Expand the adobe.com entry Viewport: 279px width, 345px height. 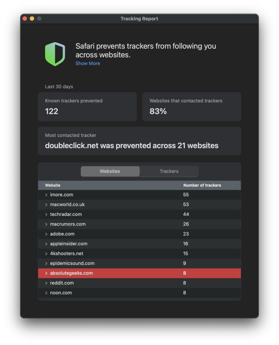[46, 234]
